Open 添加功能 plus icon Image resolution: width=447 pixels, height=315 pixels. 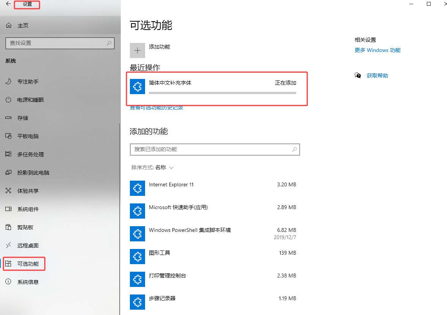(x=137, y=50)
